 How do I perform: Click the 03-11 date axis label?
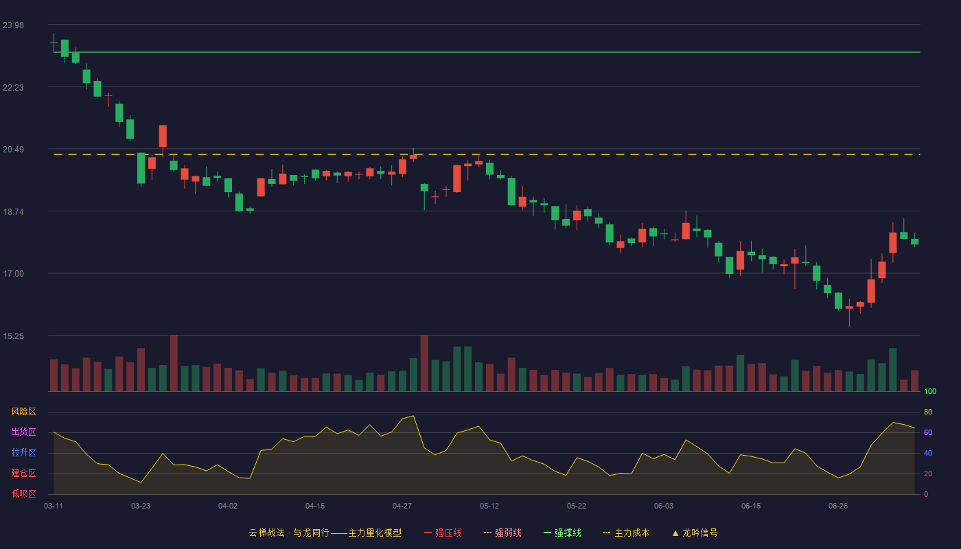point(54,506)
